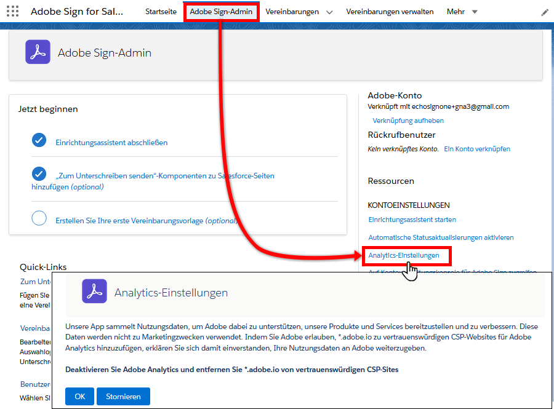The image size is (554, 409).
Task: Open the Analytics-Einstellungen link
Action: click(403, 255)
